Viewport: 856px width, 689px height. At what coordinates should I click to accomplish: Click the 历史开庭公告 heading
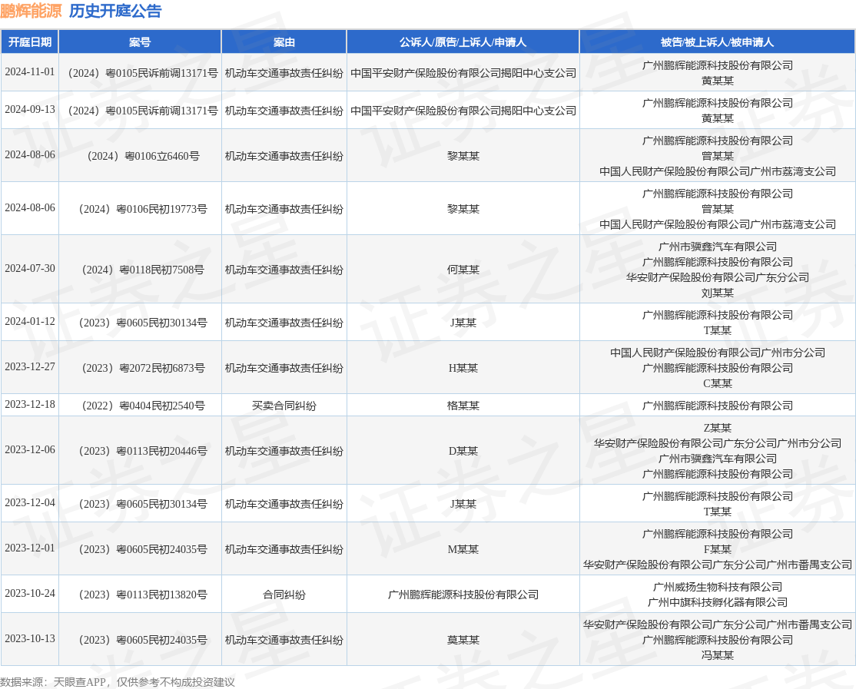115,11
